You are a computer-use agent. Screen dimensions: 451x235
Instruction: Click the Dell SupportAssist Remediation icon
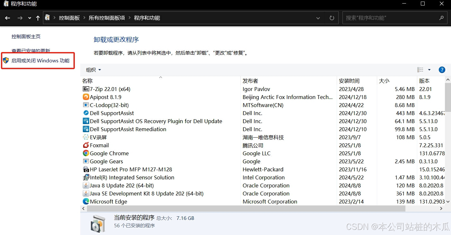click(x=86, y=129)
